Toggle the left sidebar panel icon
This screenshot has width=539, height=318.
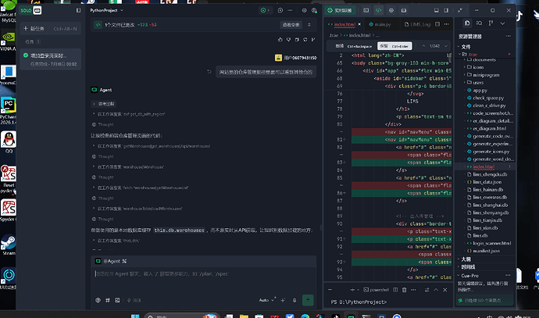click(x=78, y=10)
